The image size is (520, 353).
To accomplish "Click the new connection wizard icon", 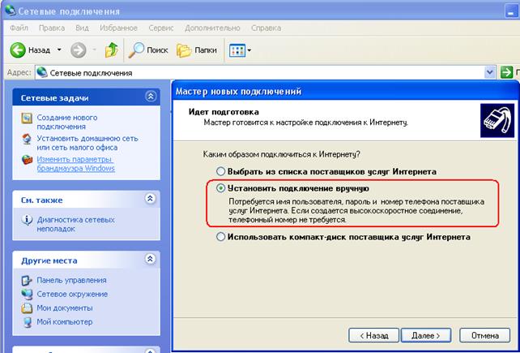I will tap(27, 118).
